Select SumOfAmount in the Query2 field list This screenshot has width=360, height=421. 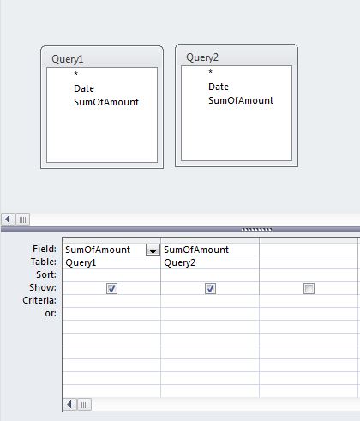241,100
